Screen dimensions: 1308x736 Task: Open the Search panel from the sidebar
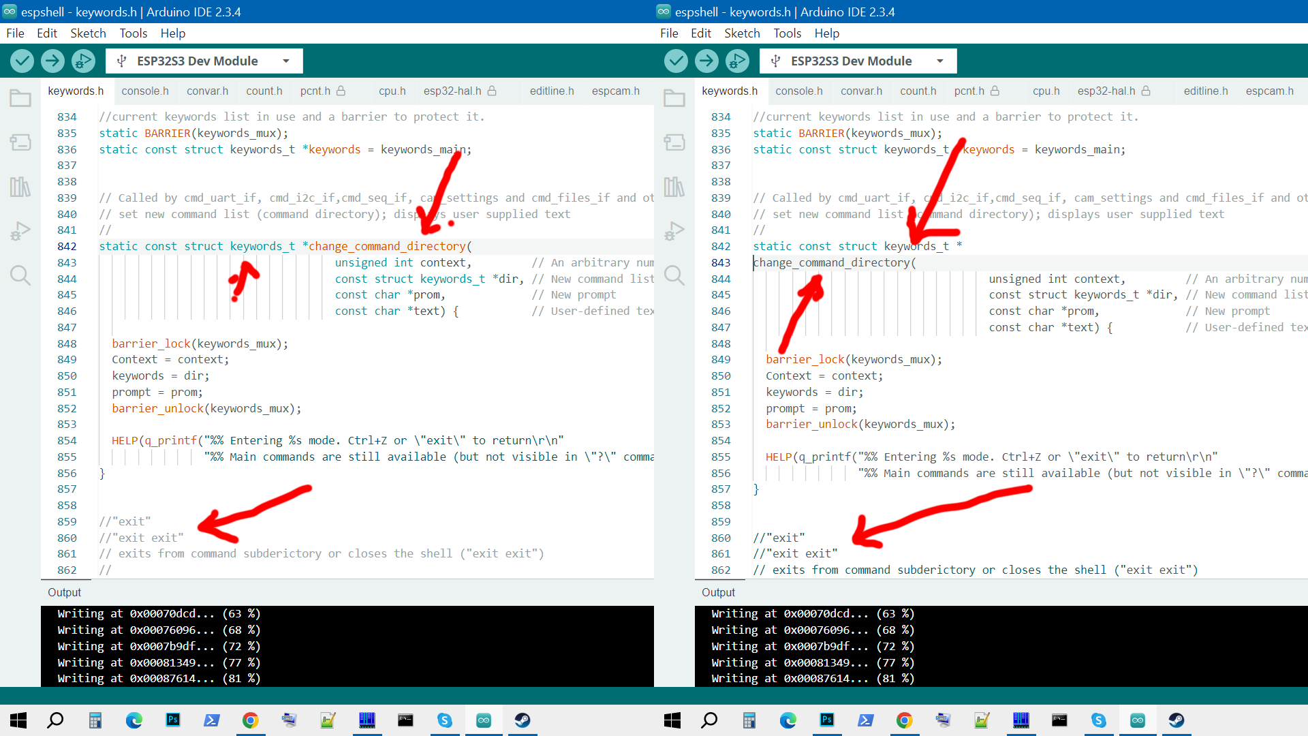click(x=19, y=275)
